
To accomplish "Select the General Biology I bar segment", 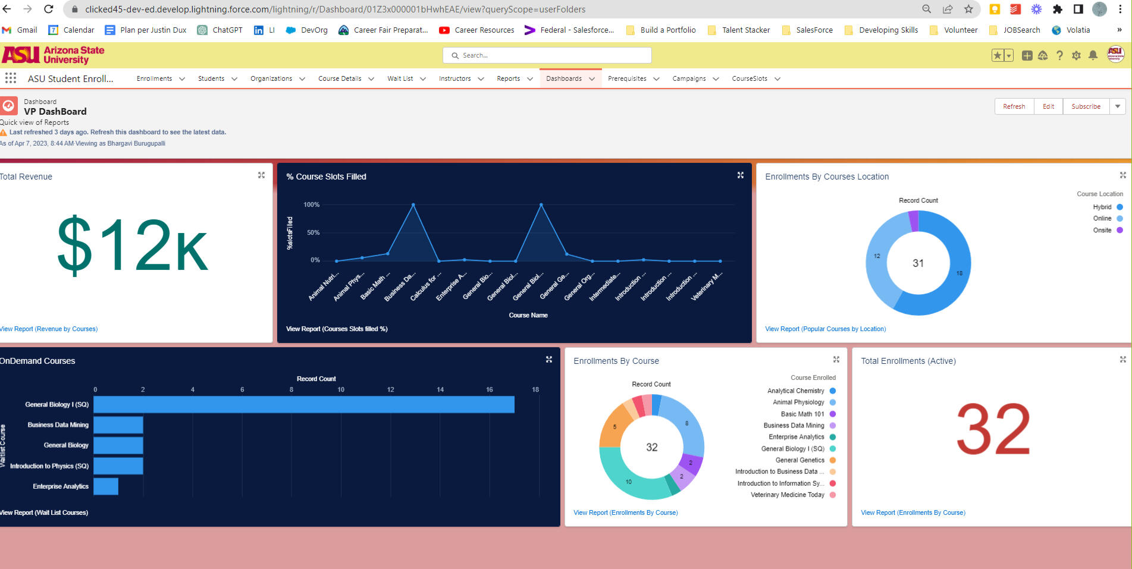I will point(303,405).
